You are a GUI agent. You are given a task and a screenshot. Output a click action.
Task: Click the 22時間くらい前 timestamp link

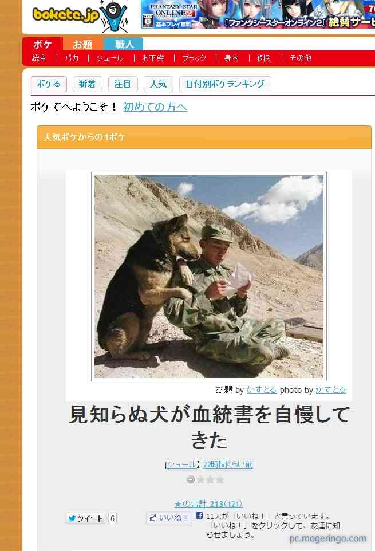coord(228,464)
